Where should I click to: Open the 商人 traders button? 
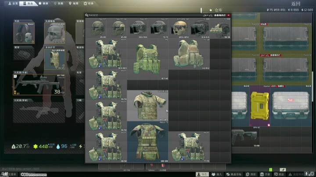217,174
